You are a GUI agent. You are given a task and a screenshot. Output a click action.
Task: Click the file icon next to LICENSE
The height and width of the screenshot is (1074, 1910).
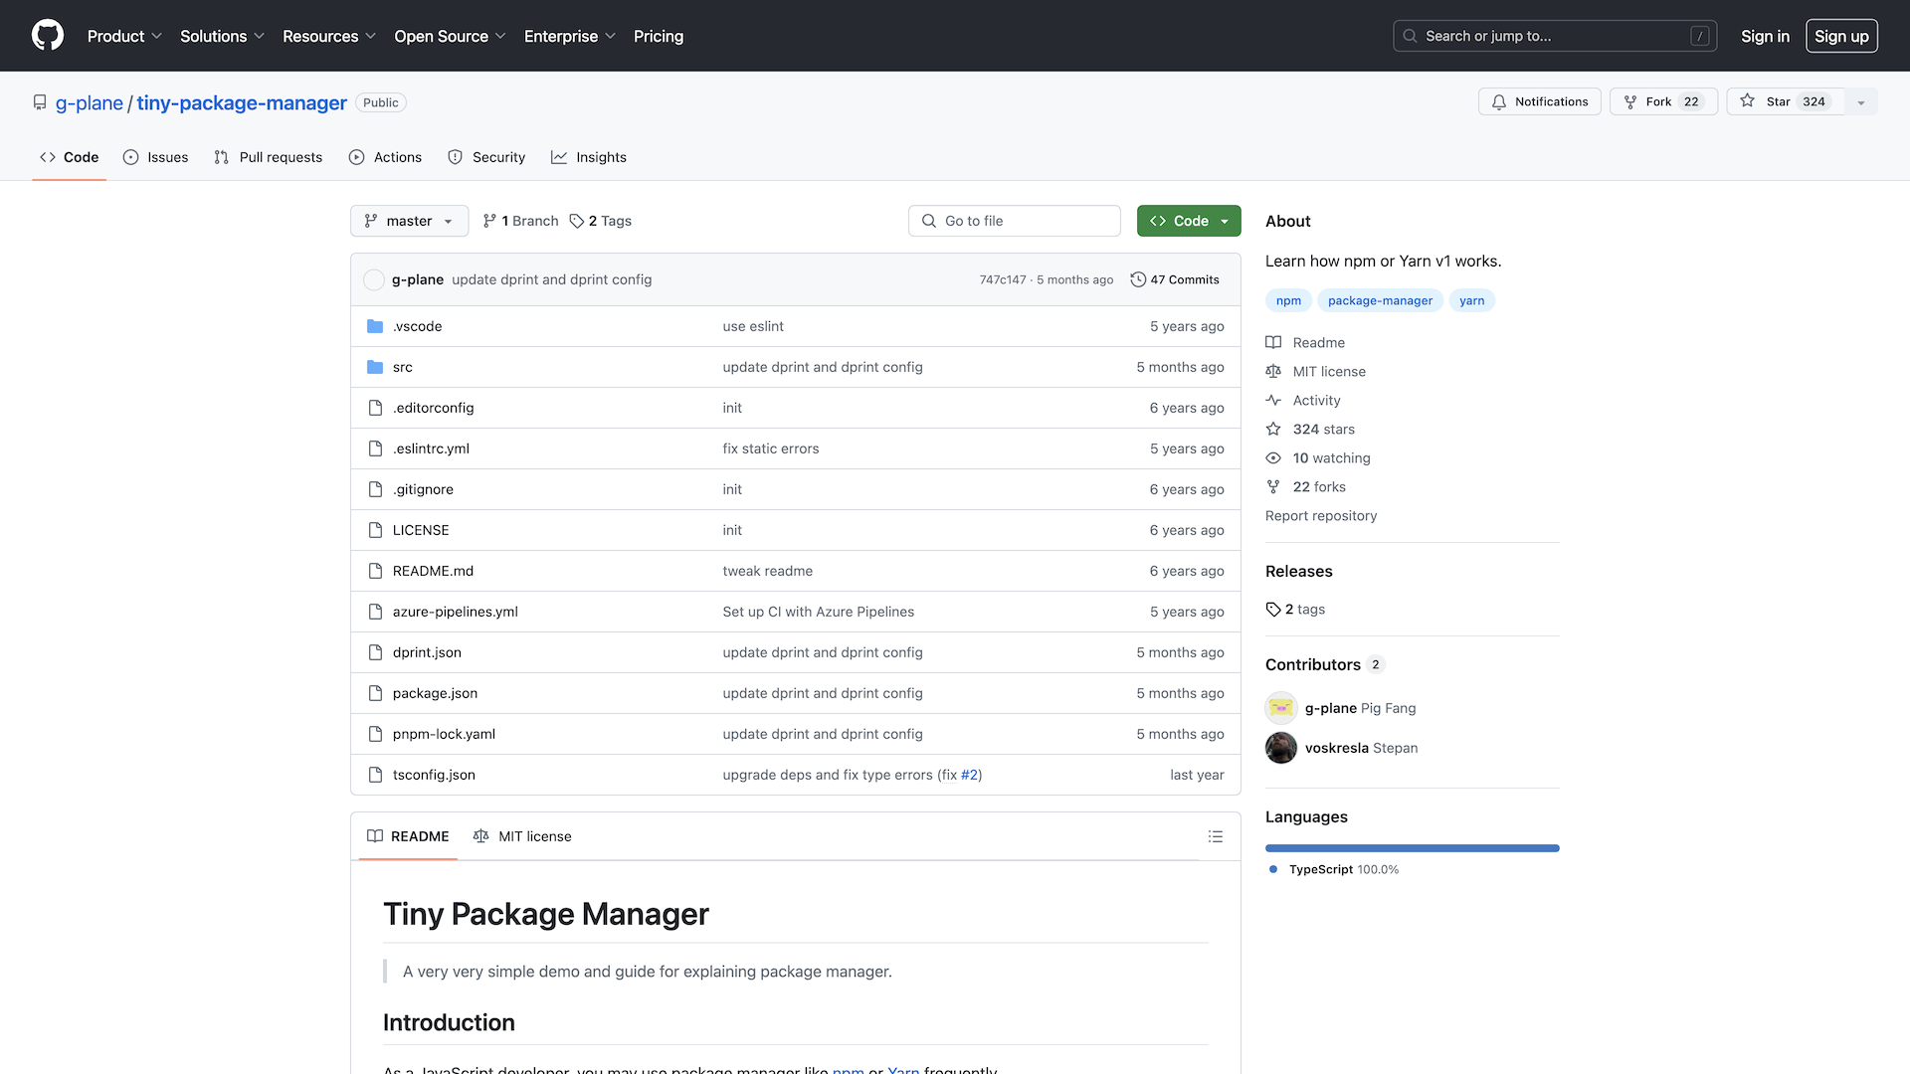[x=375, y=530]
